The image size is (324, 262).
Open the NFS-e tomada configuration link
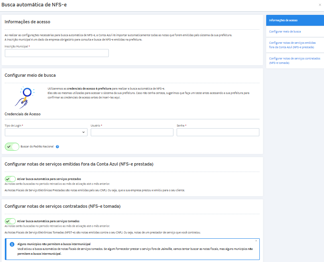coord(295,61)
